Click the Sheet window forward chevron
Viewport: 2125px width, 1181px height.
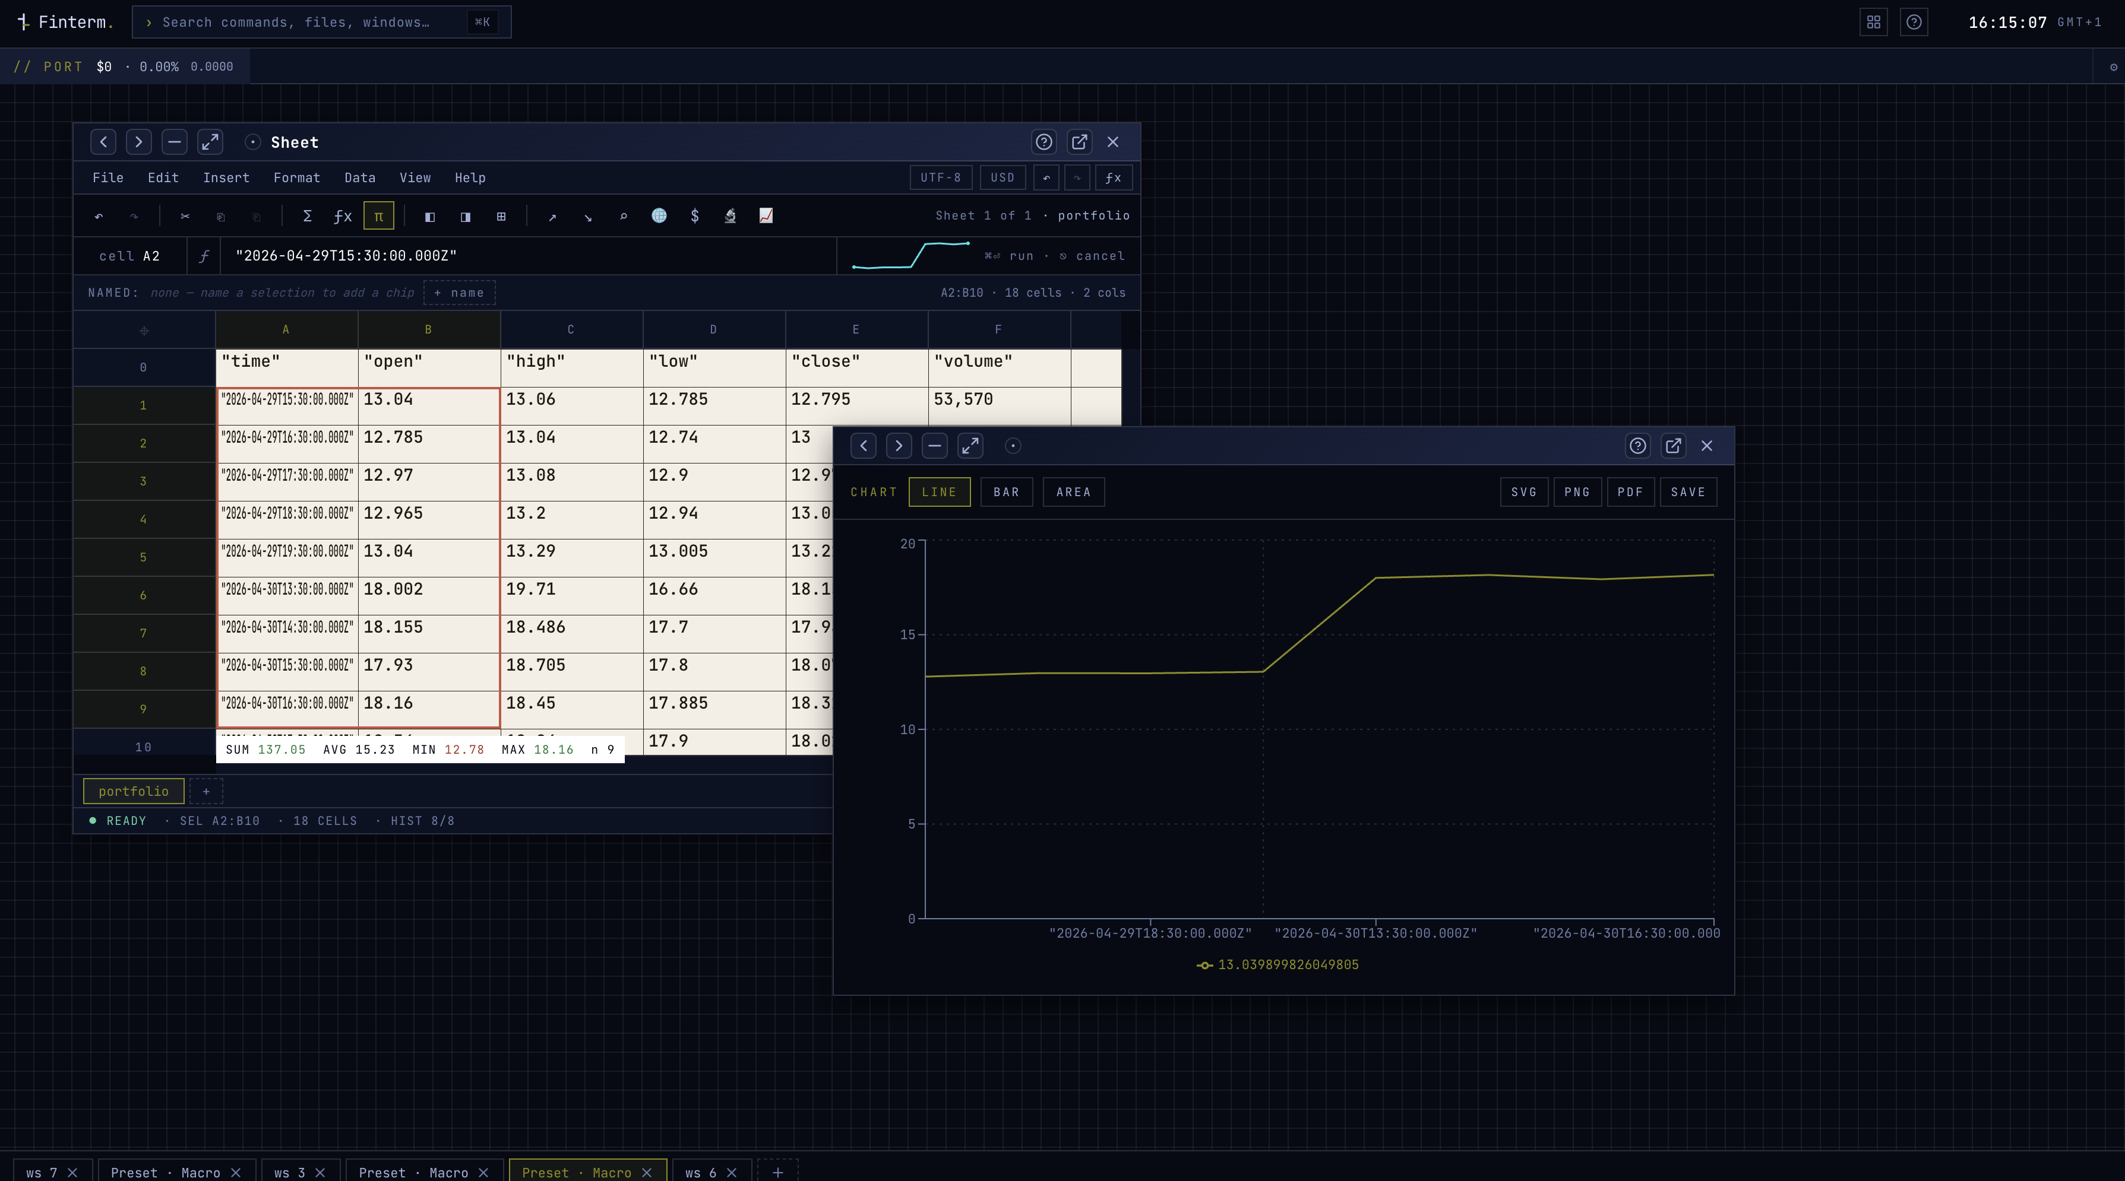tap(138, 142)
